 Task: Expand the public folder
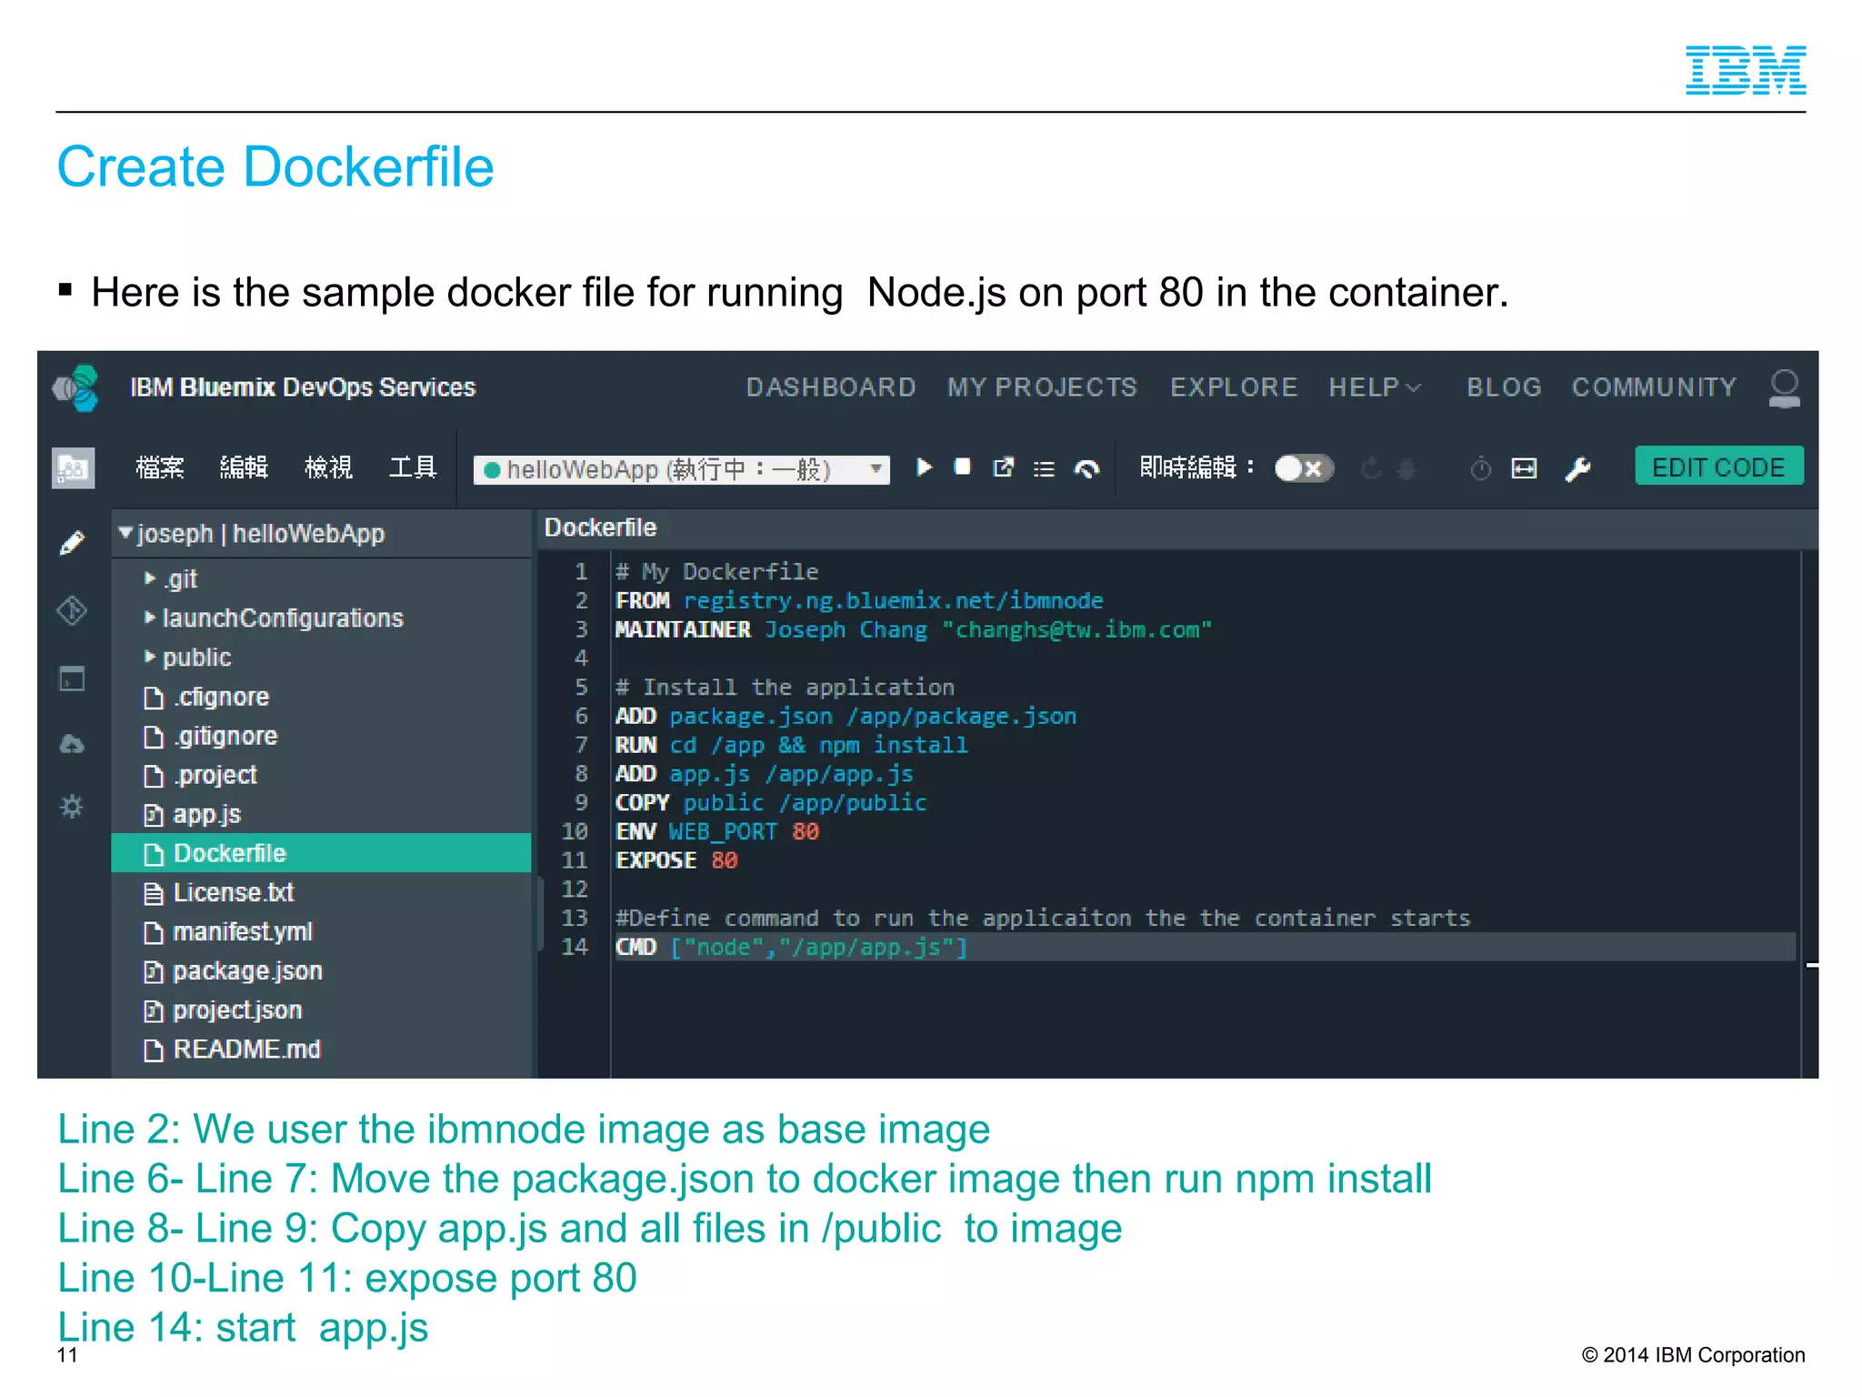click(x=150, y=657)
